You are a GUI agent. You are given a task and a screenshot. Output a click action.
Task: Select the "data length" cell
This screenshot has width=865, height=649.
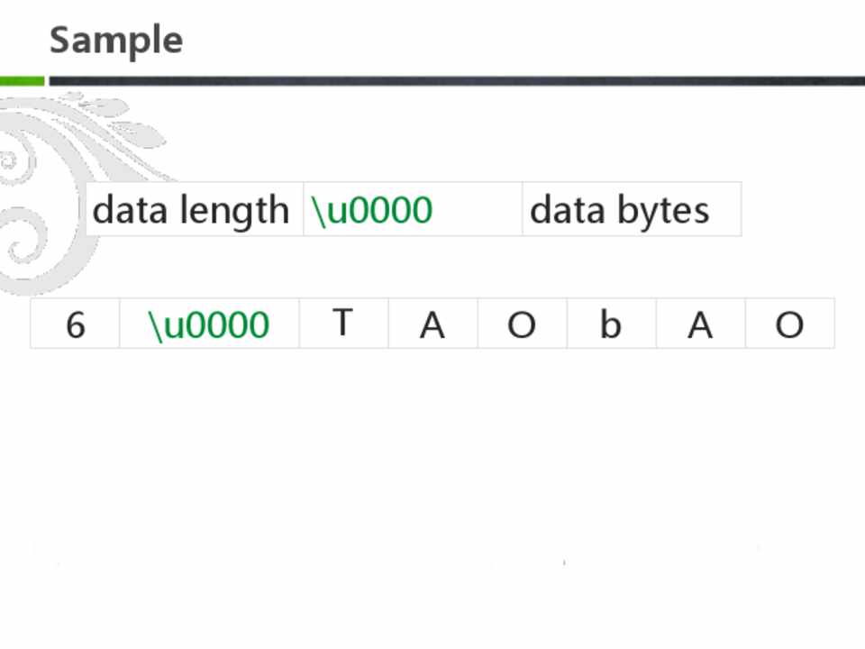tap(192, 210)
